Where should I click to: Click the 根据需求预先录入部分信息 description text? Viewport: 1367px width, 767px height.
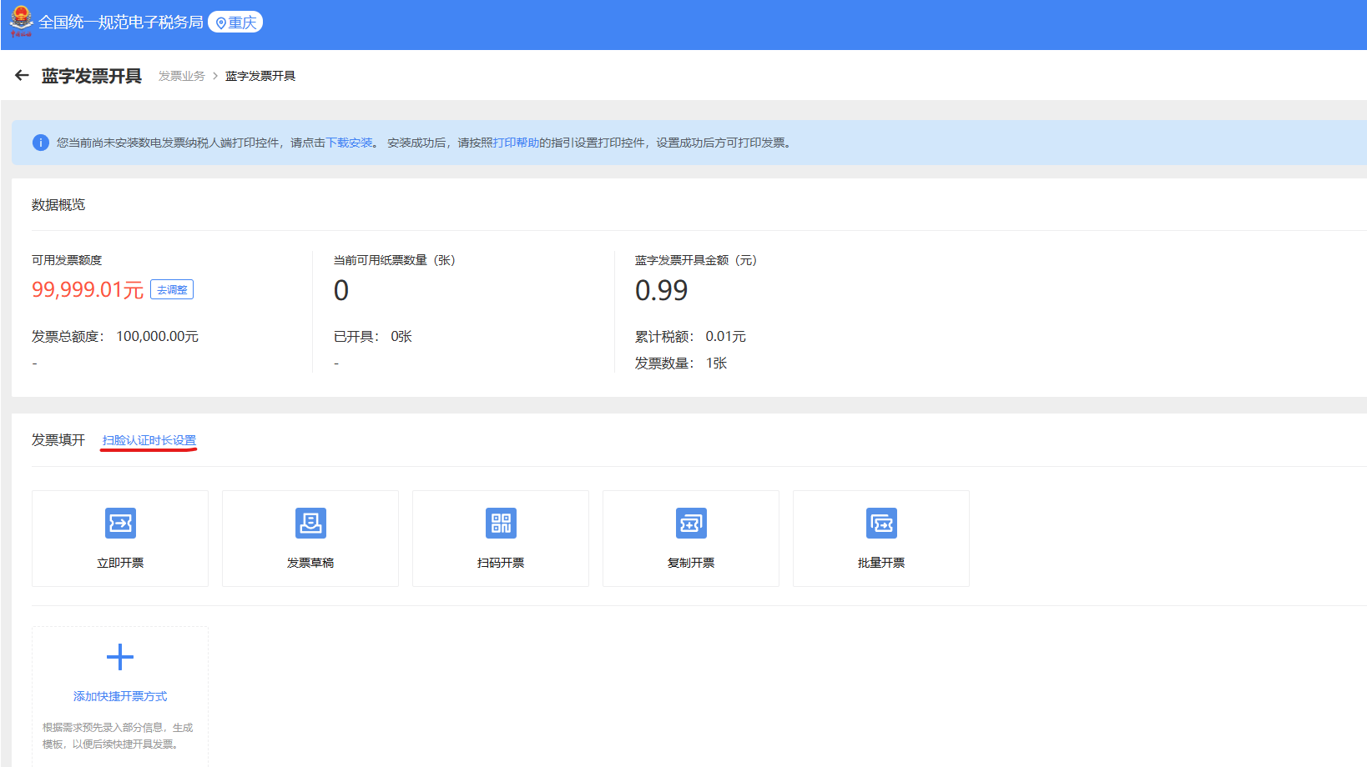click(118, 735)
